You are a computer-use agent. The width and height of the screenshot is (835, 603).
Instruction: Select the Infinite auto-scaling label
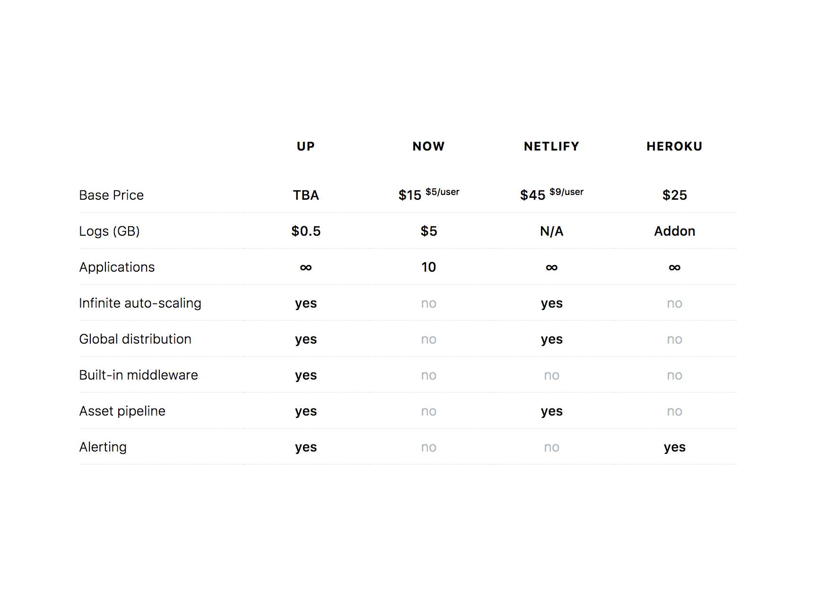(x=140, y=303)
